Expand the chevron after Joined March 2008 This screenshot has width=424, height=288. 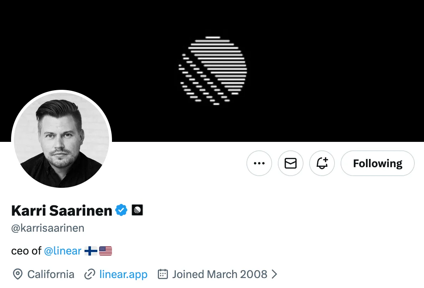[274, 274]
